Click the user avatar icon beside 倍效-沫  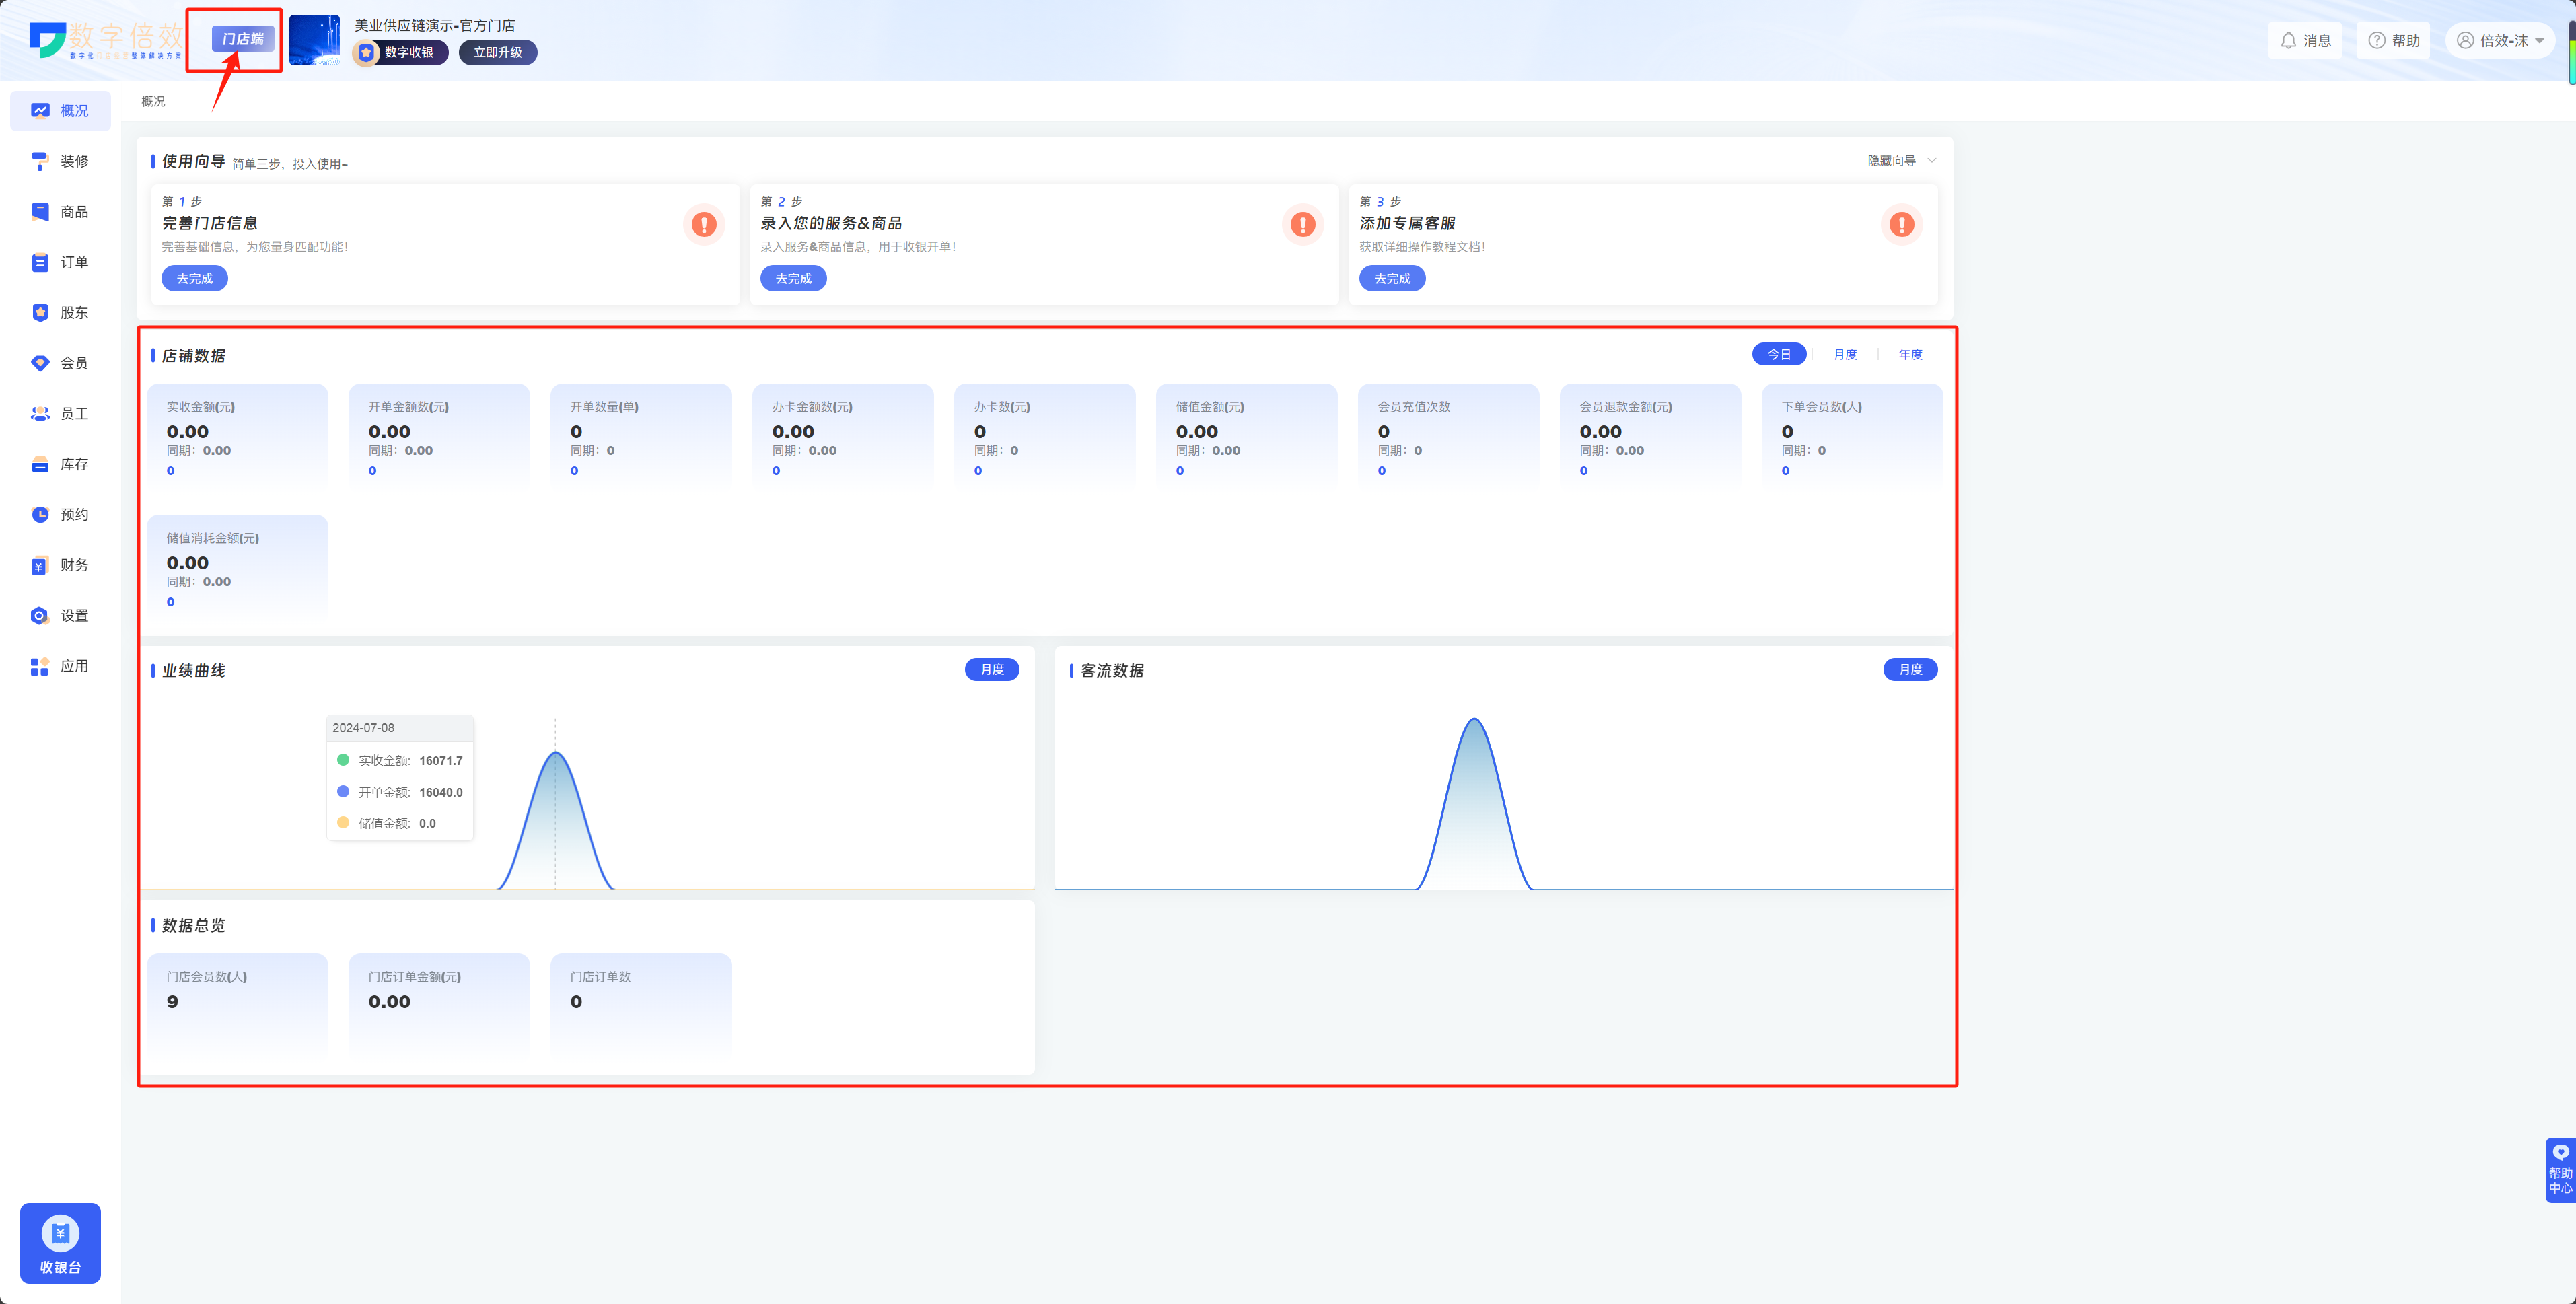pos(2465,41)
